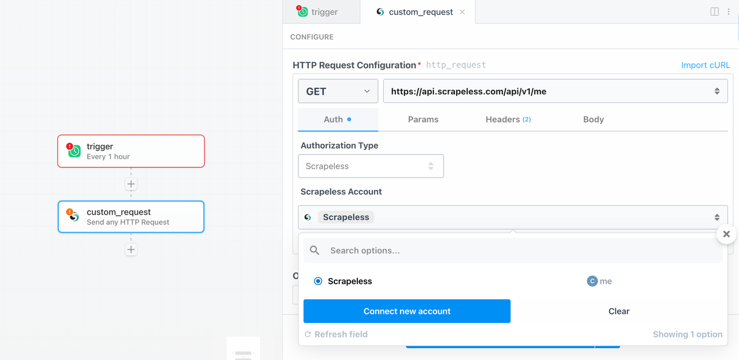Viewport: 739px width, 360px height.
Task: Open the Params tab
Action: (423, 119)
